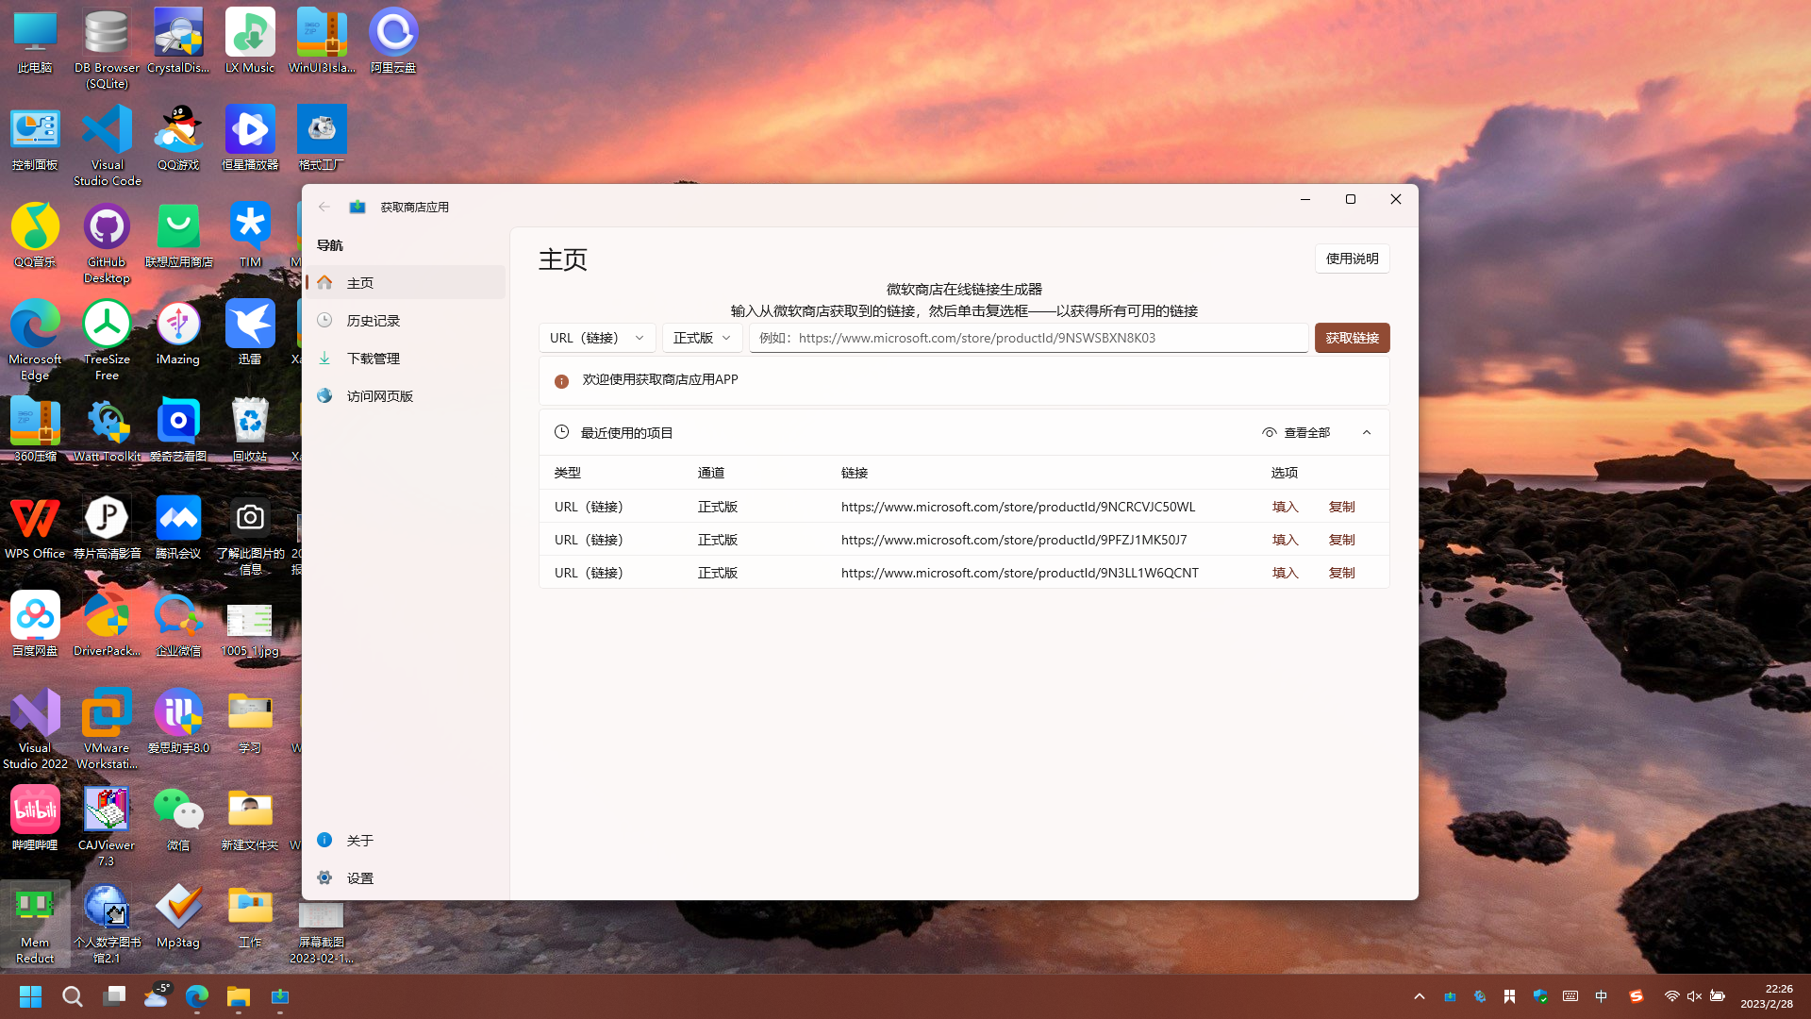1811x1019 pixels.
Task: Collapse the 最近使用的项目 section chevron
Action: pyautogui.click(x=1367, y=432)
